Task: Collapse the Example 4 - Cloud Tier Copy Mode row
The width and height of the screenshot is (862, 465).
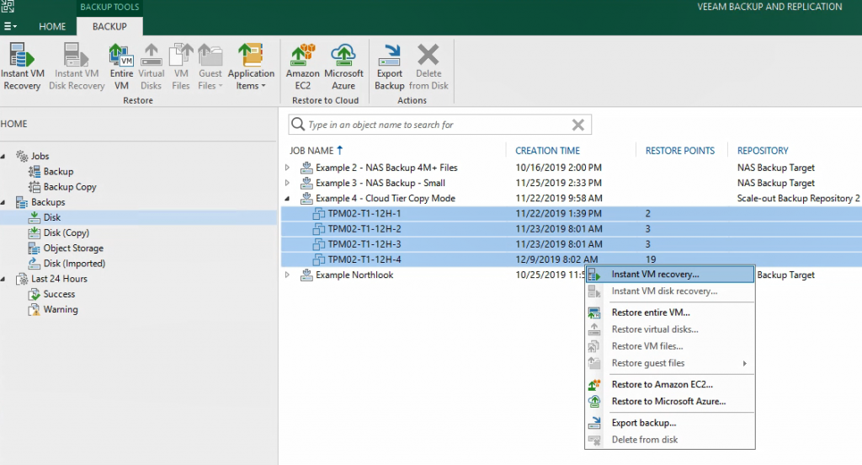Action: 287,198
